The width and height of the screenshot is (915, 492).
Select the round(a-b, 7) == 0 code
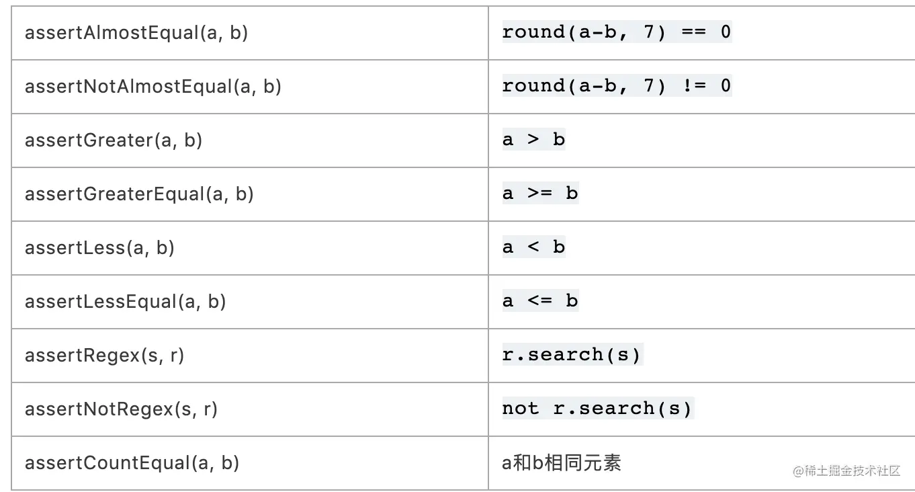pyautogui.click(x=616, y=32)
